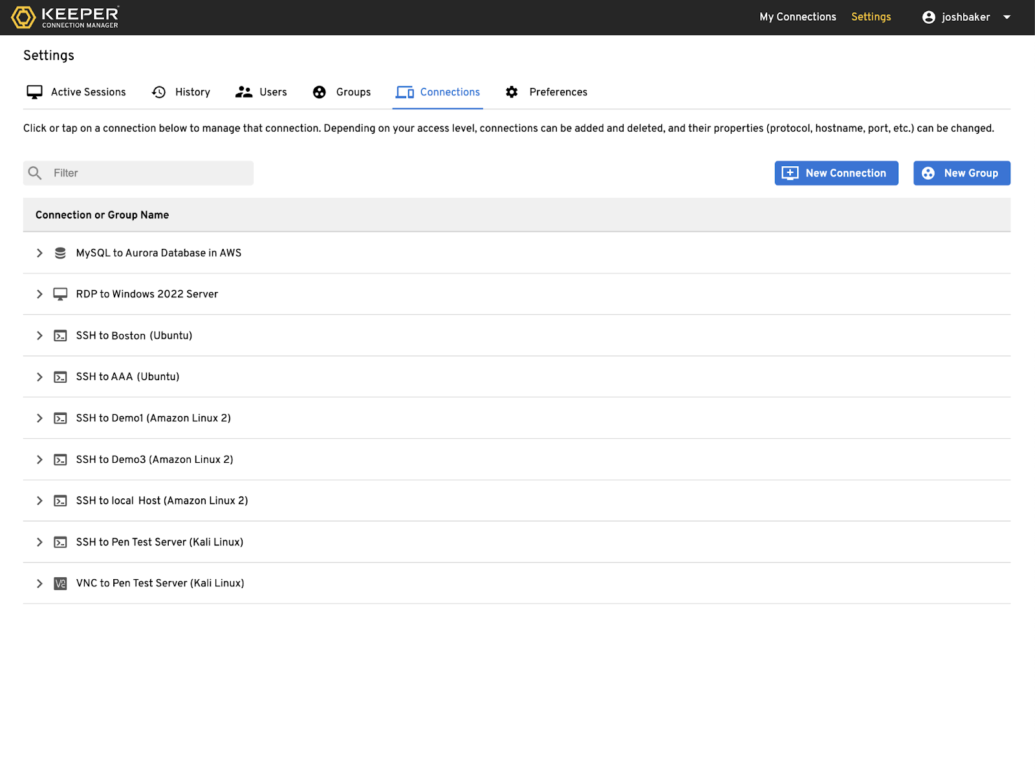Select the Preferences tab
1035x775 pixels.
pyautogui.click(x=547, y=92)
